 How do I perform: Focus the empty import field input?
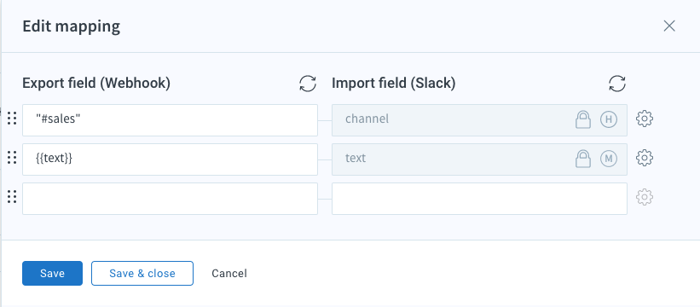point(479,199)
